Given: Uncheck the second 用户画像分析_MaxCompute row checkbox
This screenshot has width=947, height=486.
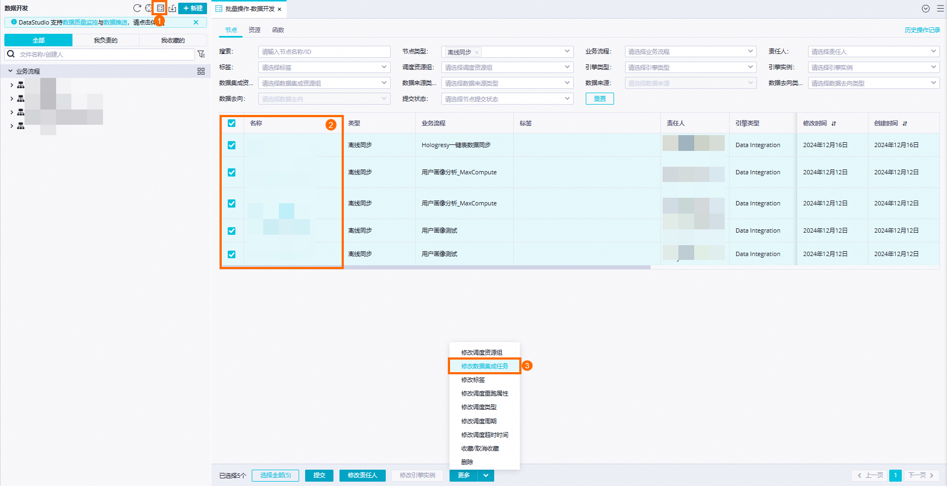Looking at the screenshot, I should (232, 203).
